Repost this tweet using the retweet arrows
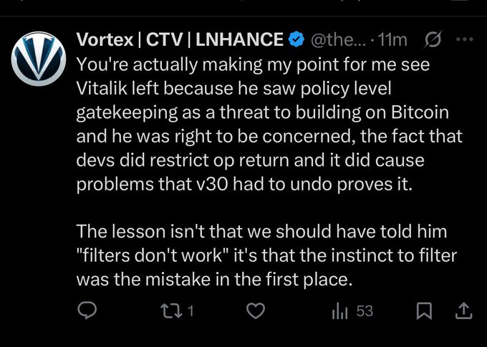487x347 pixels. click(171, 311)
